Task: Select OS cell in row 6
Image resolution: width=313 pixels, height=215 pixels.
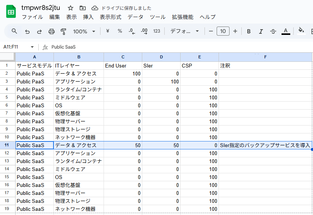Action: tap(79, 105)
